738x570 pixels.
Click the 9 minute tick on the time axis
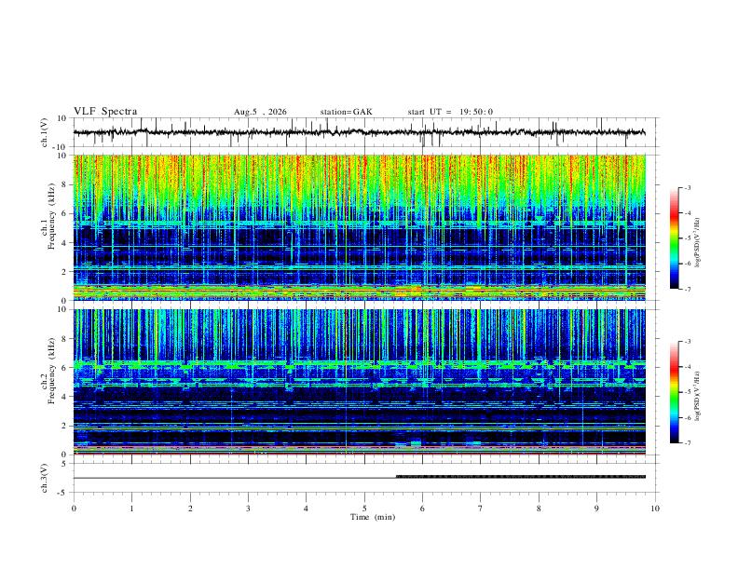(x=596, y=509)
